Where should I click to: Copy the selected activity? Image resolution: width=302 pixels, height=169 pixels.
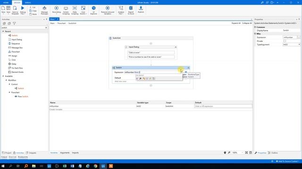pos(33,11)
